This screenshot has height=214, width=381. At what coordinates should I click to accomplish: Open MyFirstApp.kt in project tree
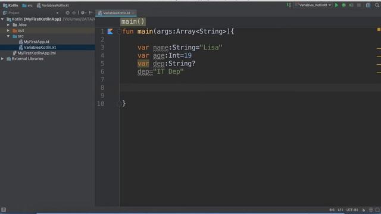click(34, 42)
